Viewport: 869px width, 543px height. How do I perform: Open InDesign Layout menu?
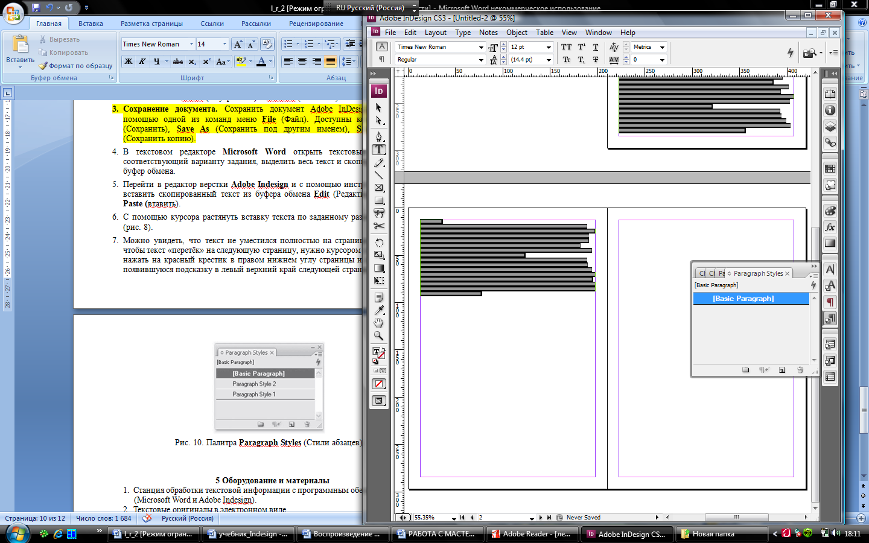click(436, 33)
